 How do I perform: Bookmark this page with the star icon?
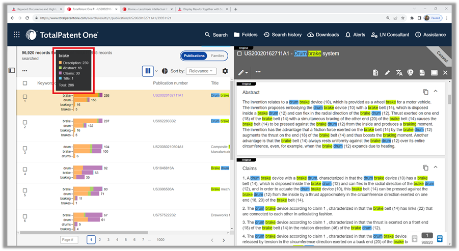point(403,18)
